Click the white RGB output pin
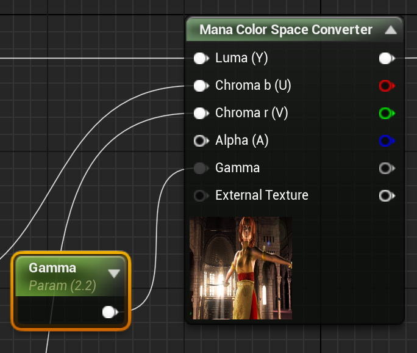The width and height of the screenshot is (417, 353). point(387,59)
